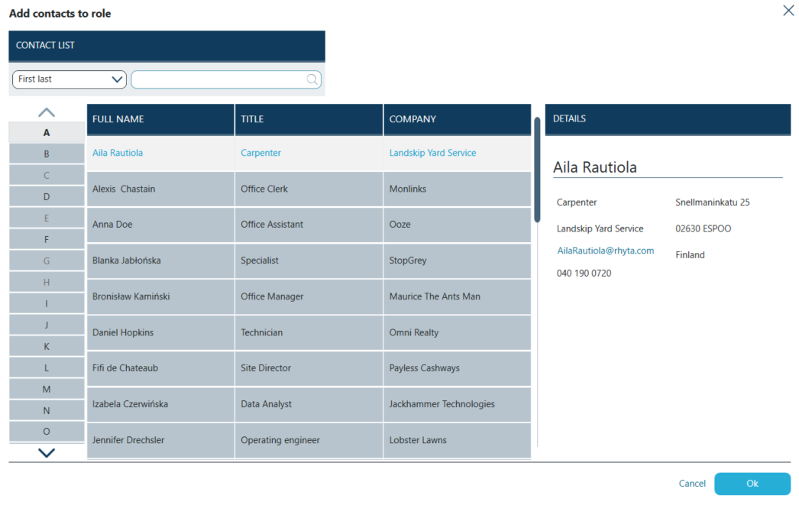799x505 pixels.
Task: Close the Add contacts dialog
Action: (788, 11)
